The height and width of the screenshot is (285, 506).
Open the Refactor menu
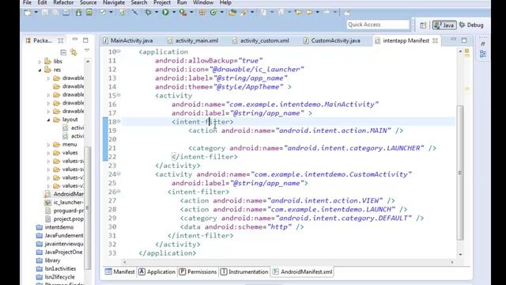pos(63,2)
